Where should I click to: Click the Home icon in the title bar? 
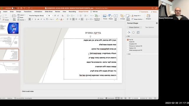point(18,8)
